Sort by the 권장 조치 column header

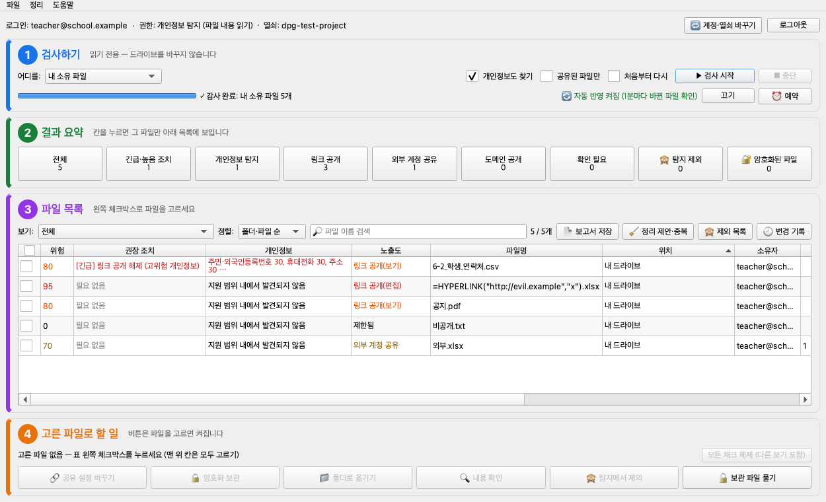(x=139, y=250)
